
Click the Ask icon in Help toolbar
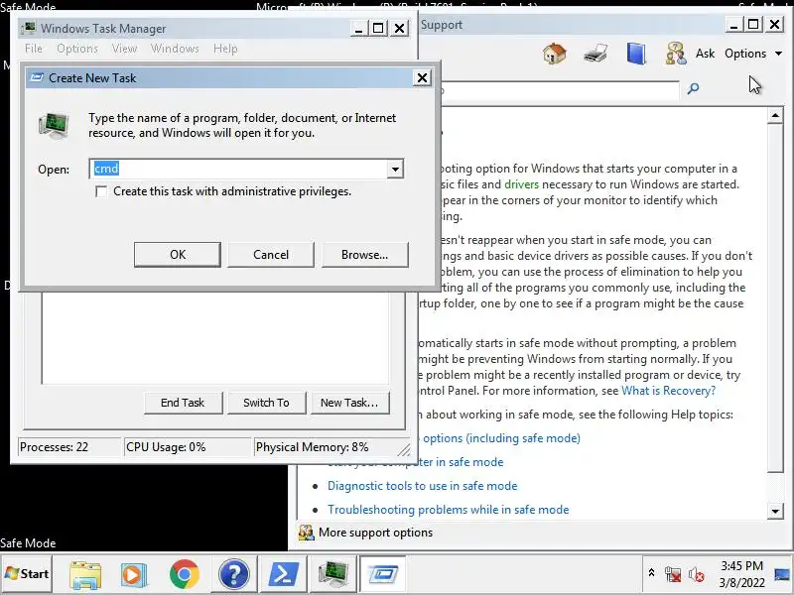click(x=676, y=54)
